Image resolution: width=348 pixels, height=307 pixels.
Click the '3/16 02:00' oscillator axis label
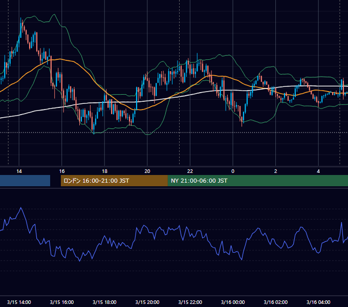(275, 302)
